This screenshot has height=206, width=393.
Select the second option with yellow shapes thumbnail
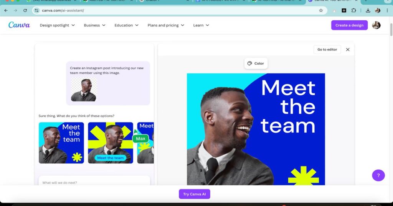point(111,143)
